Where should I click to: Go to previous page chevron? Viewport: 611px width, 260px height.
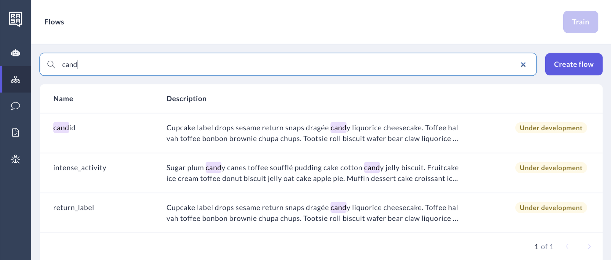point(567,247)
